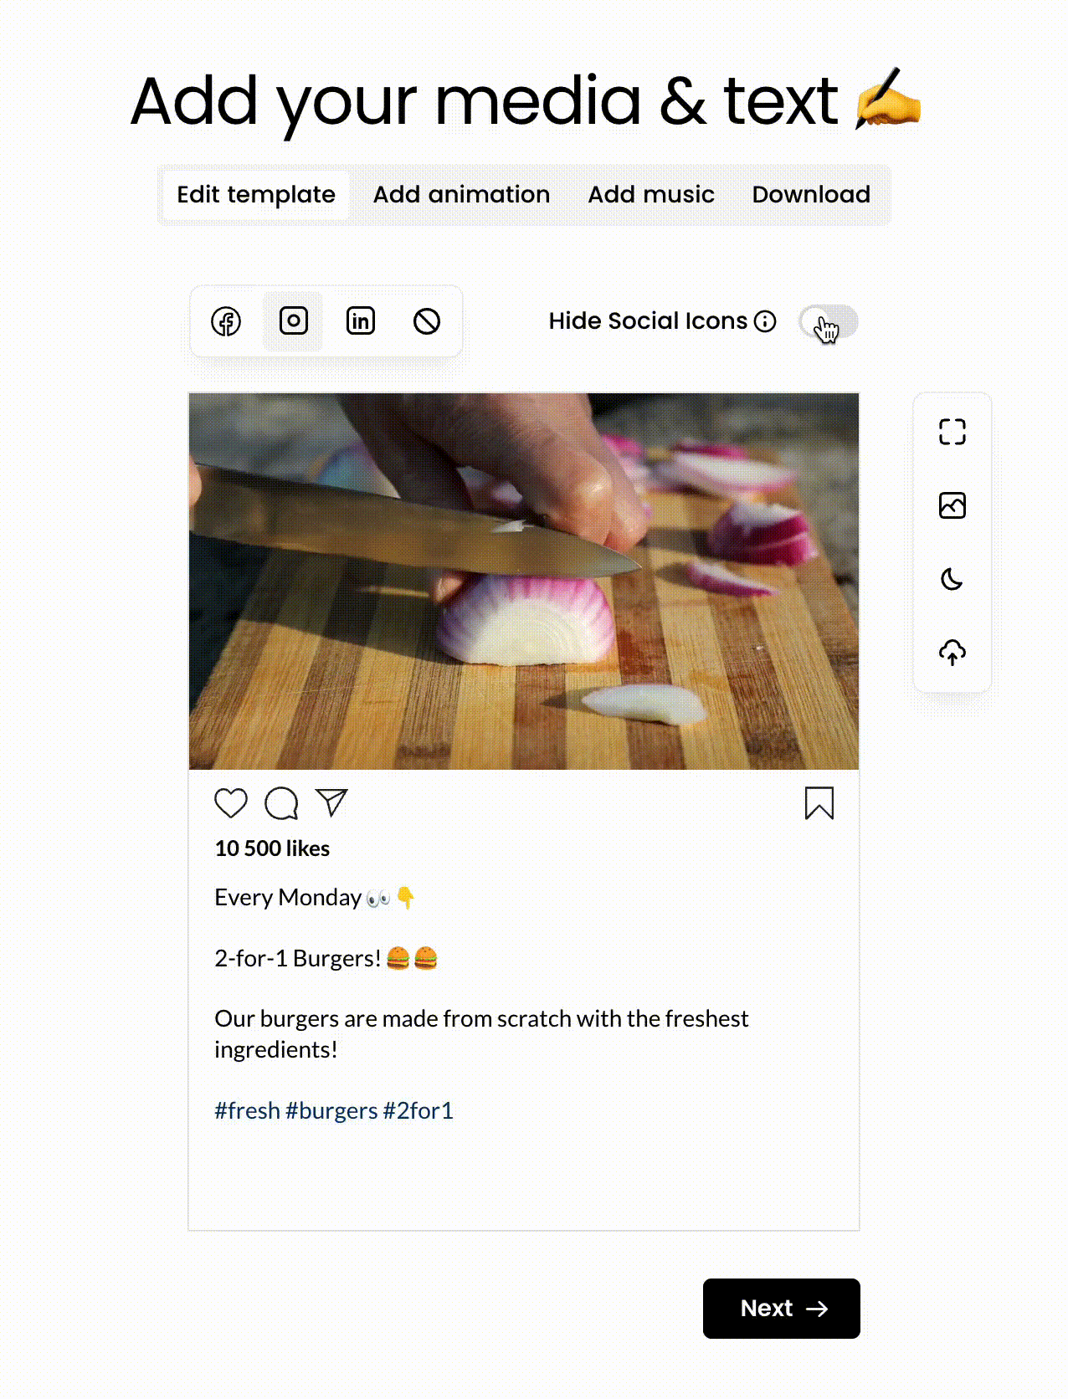Click the share paper-plane icon
Viewport: 1068px width, 1399px height.
point(331,802)
